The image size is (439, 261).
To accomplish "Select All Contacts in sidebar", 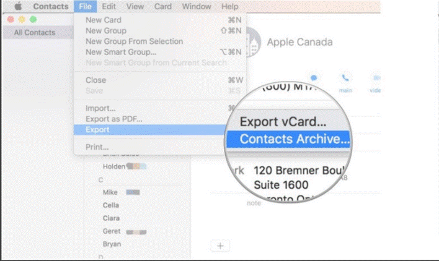I will [x=38, y=32].
